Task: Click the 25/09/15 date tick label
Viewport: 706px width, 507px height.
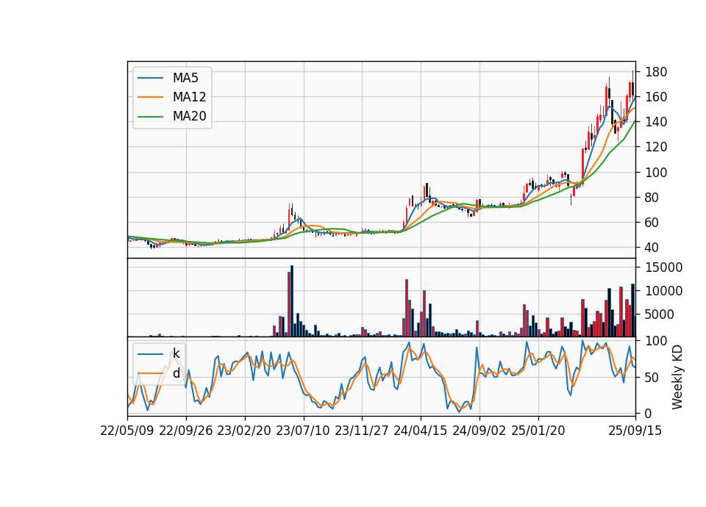Action: click(x=635, y=431)
